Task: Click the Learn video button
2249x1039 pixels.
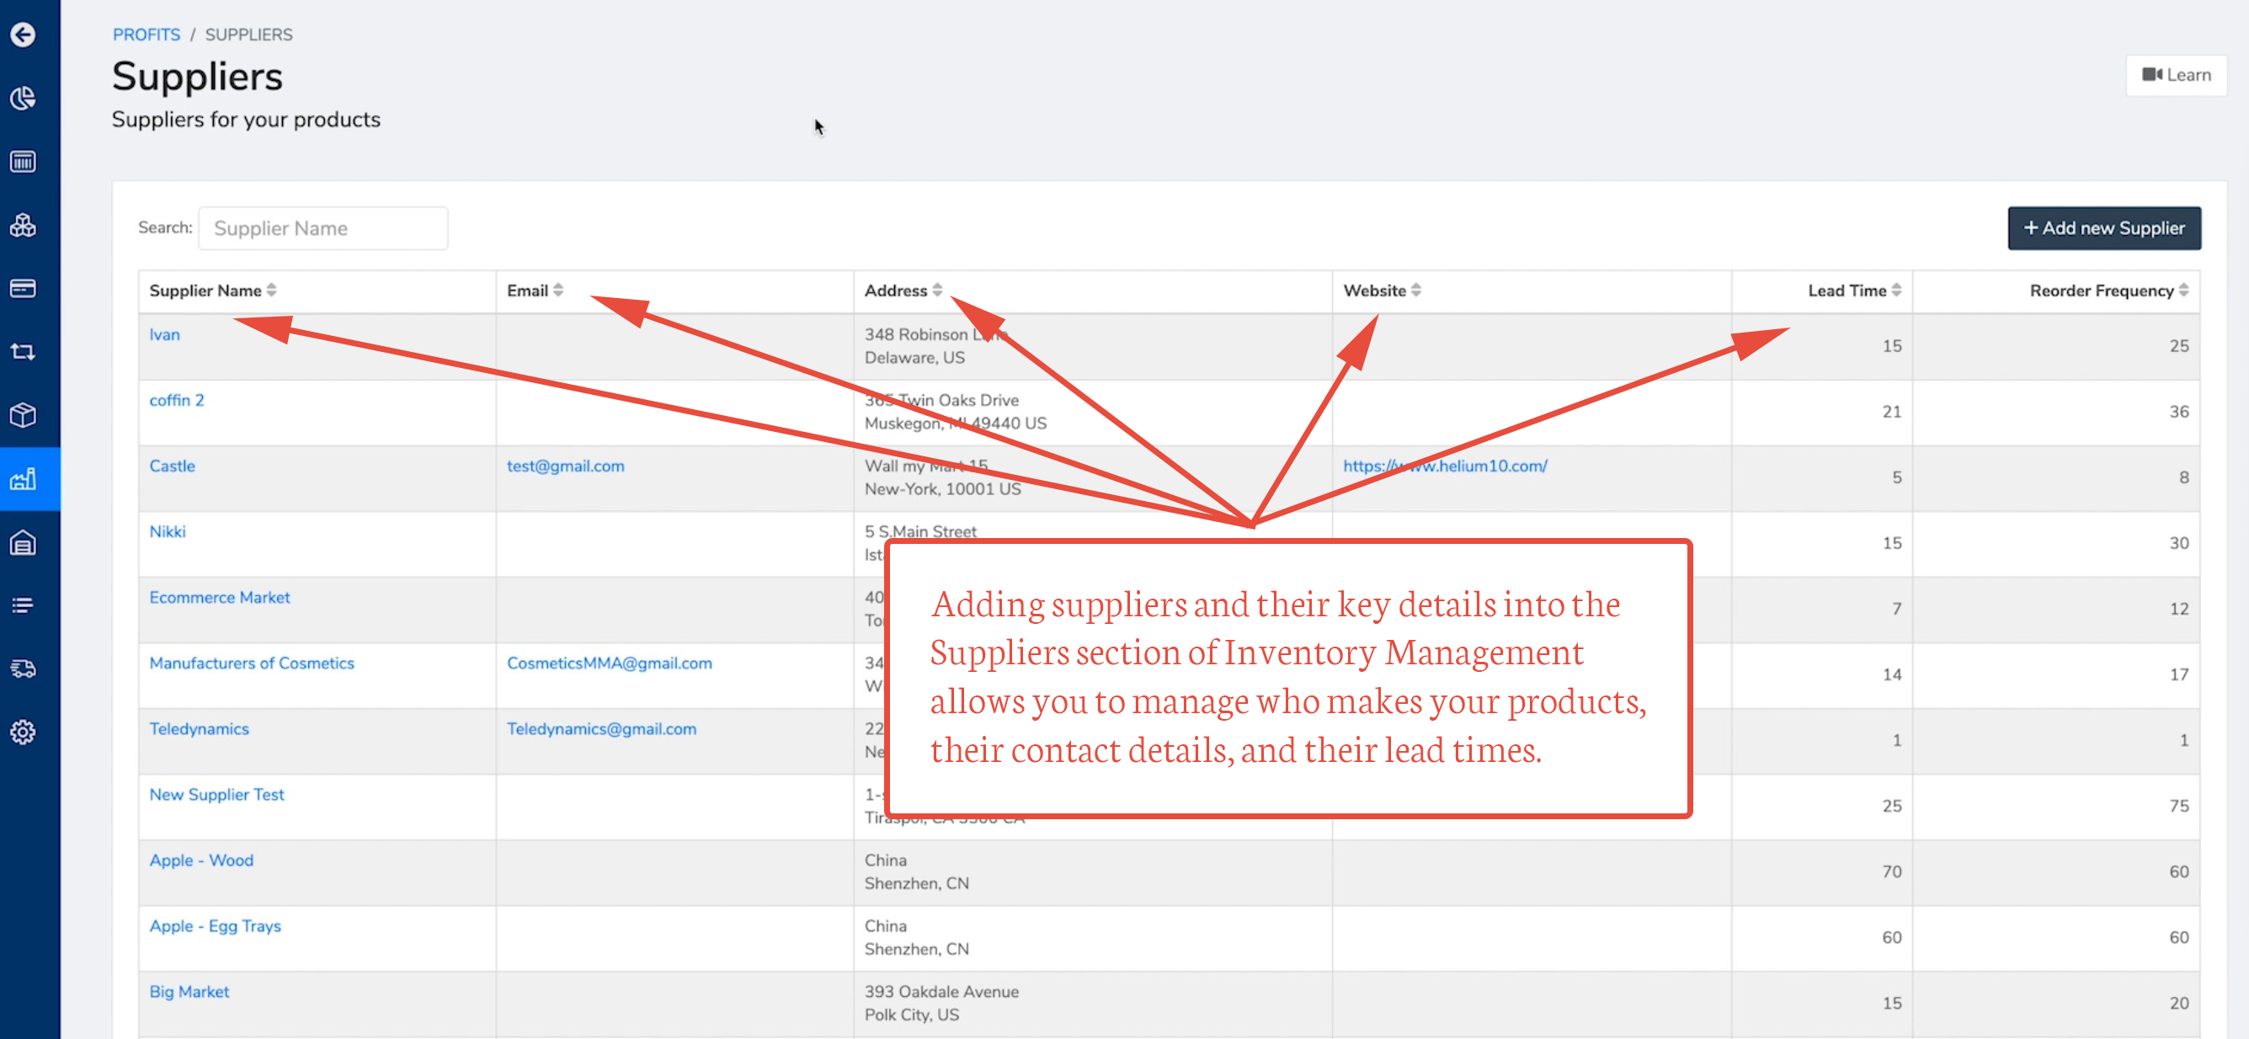Action: [2176, 75]
